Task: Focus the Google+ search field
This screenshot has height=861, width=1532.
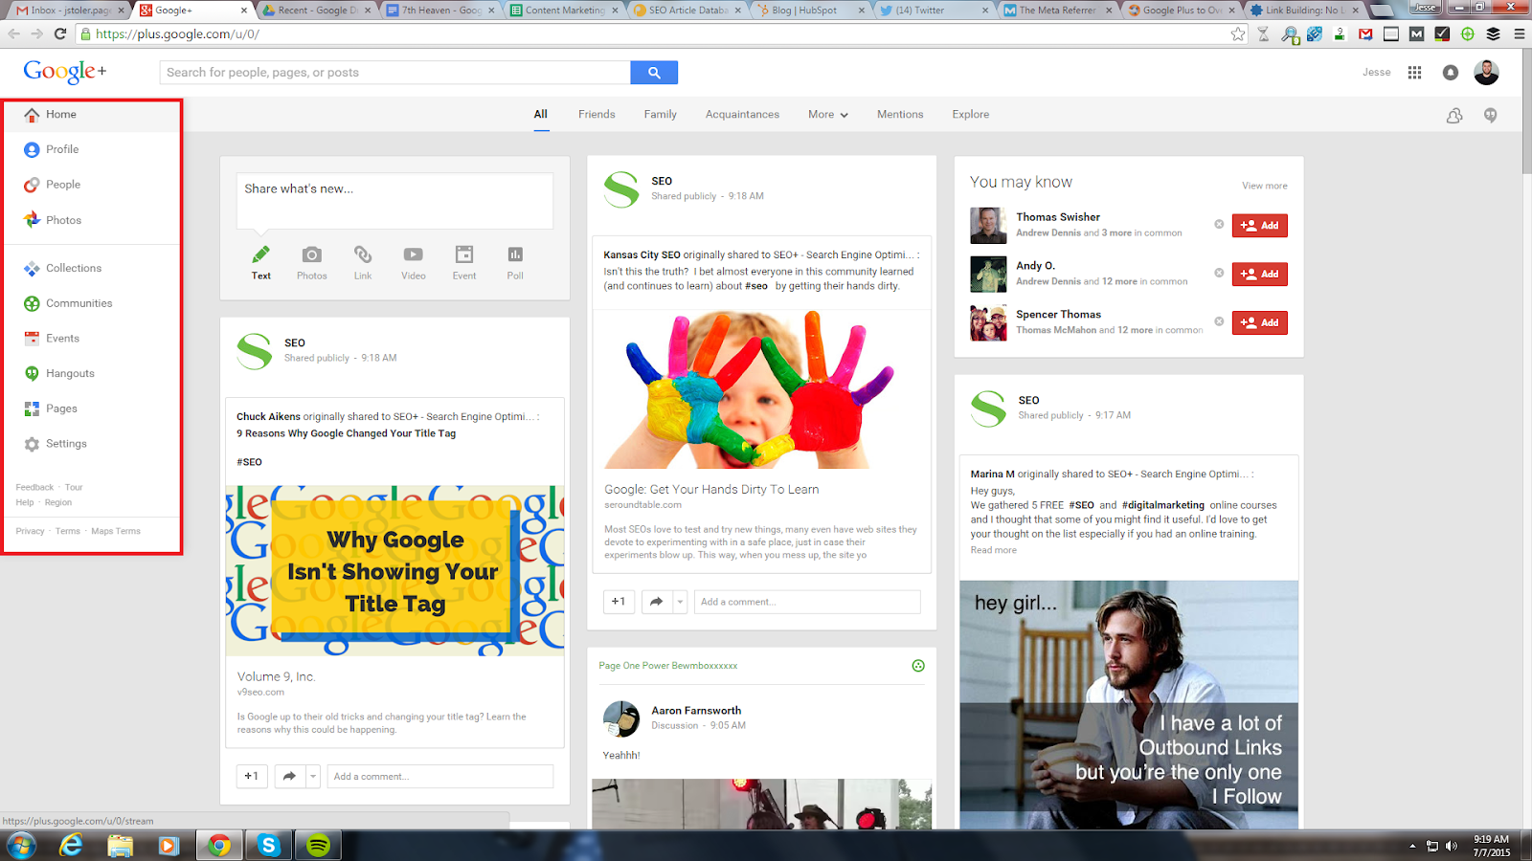Action: click(395, 73)
